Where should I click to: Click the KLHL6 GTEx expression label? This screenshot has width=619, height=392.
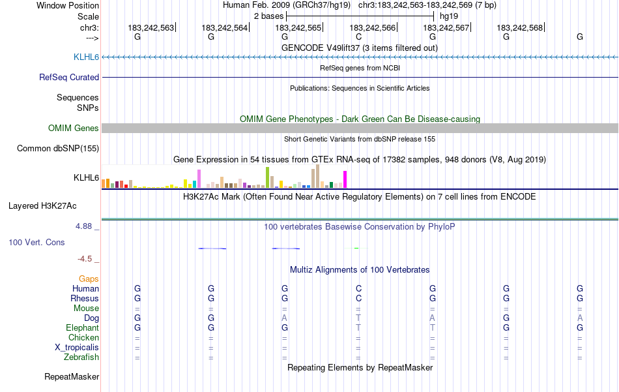click(86, 178)
